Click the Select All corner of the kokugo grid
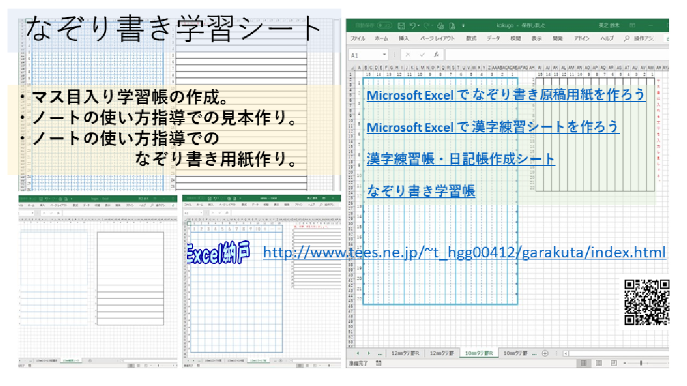This screenshot has height=386, width=687. (x=353, y=68)
